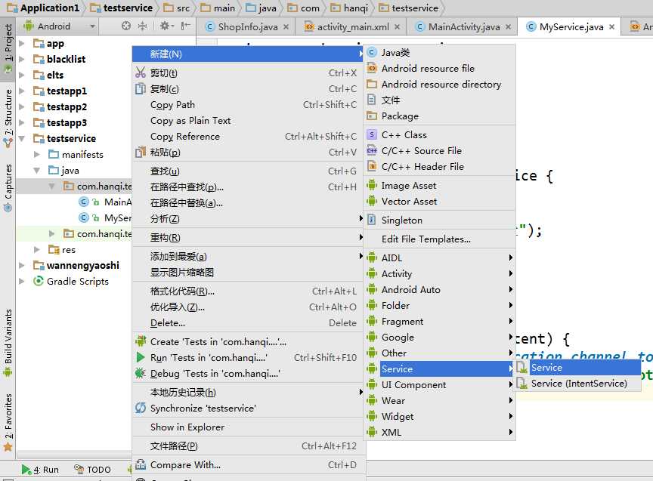Expand the manifests folder arrow

coord(36,154)
